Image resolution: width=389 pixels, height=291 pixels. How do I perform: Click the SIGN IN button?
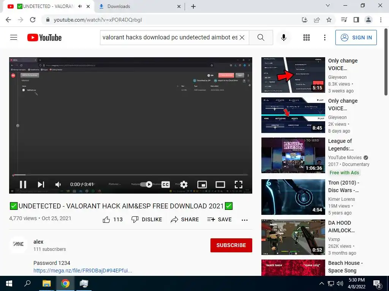356,38
